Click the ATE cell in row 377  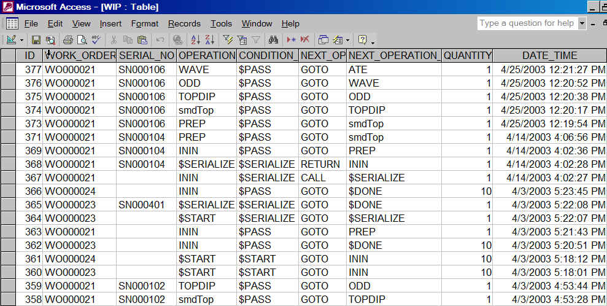click(x=394, y=69)
